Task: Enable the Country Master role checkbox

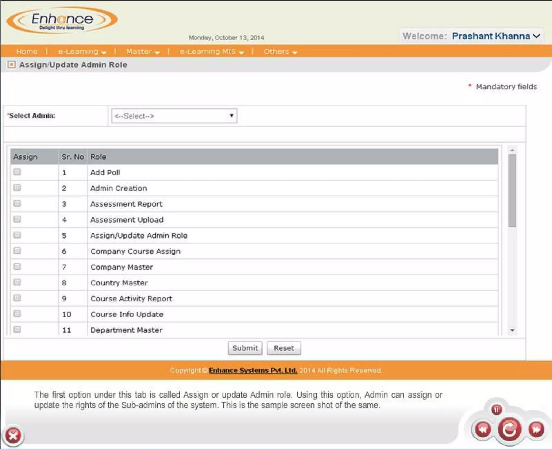Action: click(x=17, y=282)
